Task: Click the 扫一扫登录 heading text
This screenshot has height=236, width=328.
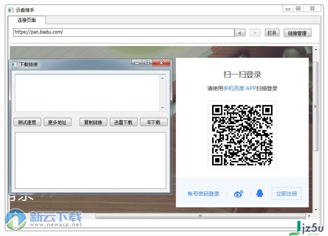Action: 242,74
